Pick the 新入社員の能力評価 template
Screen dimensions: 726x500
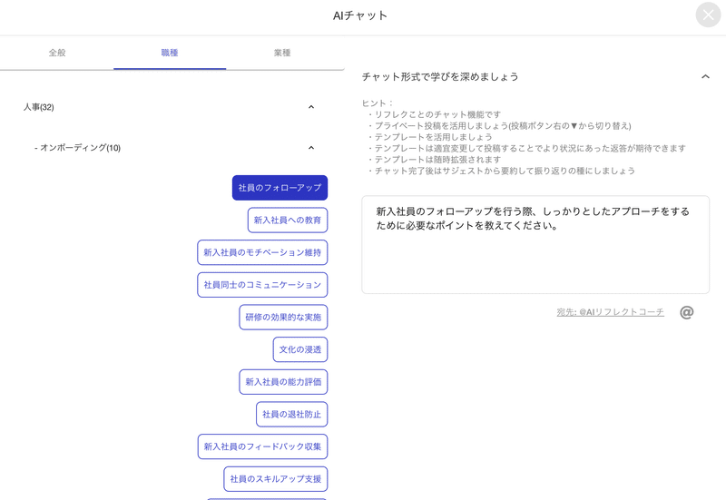point(283,382)
